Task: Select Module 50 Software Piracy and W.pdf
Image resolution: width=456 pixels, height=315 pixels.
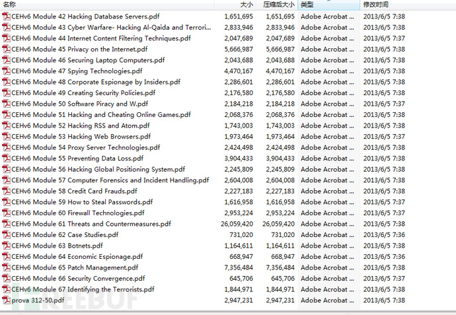Action: tap(80, 104)
